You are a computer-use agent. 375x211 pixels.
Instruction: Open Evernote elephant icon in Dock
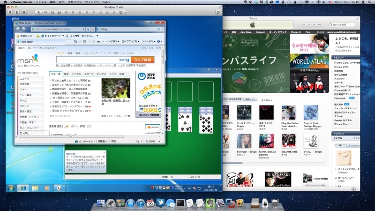click(x=210, y=203)
